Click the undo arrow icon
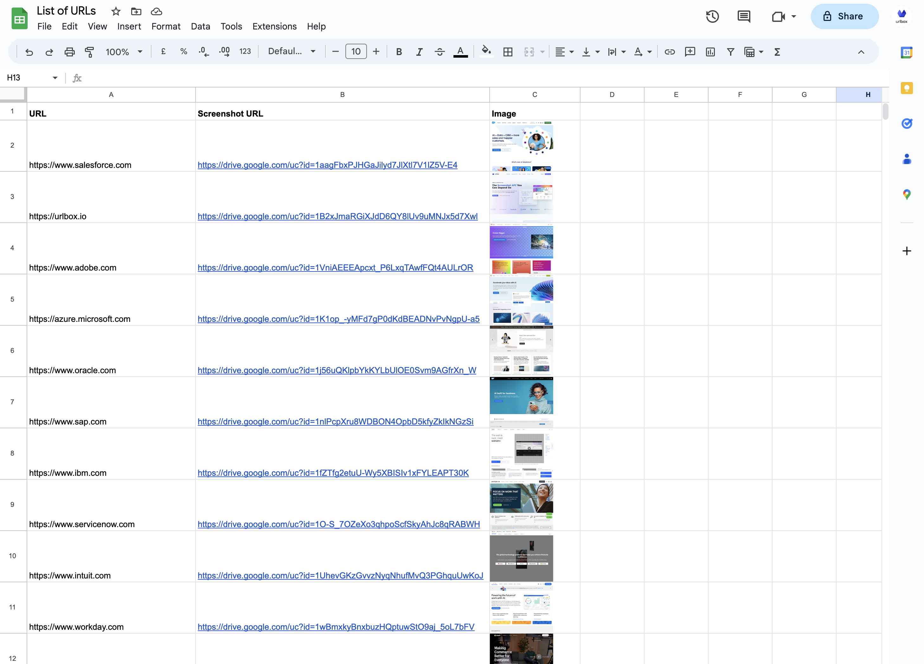The image size is (924, 664). 29,52
